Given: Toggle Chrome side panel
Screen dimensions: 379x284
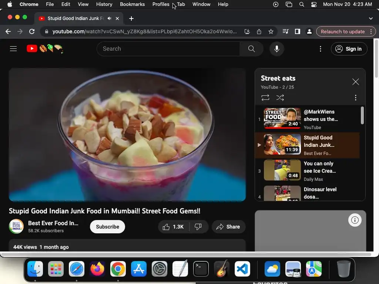Looking at the screenshot, I should (297, 32).
